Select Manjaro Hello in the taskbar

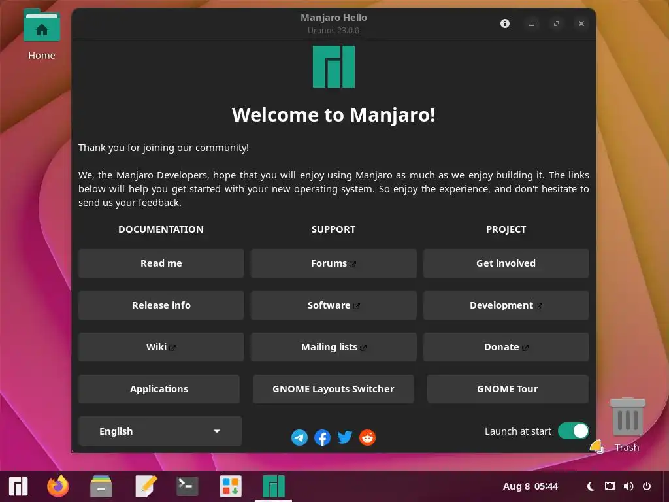274,486
